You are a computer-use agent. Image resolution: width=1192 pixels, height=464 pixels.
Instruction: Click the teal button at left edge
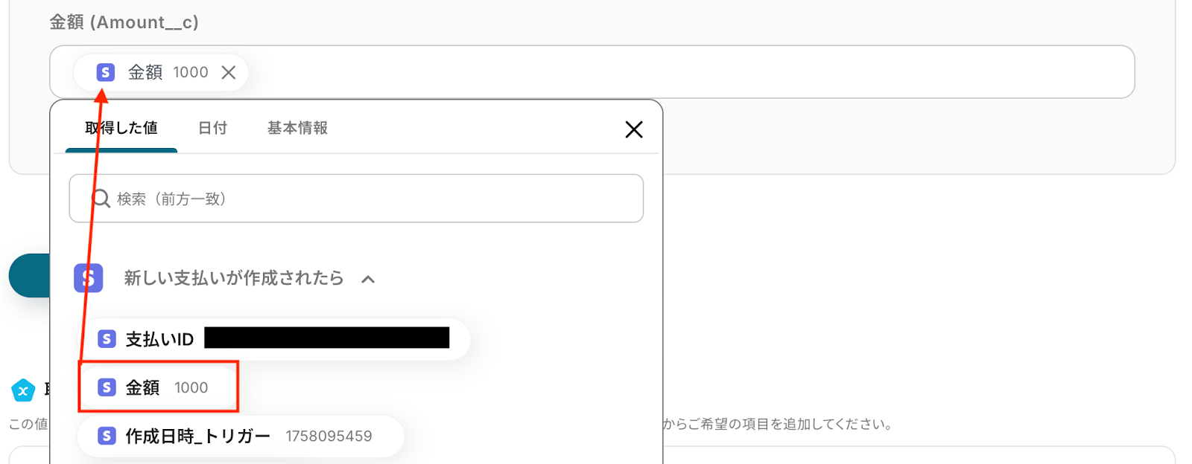[x=28, y=275]
